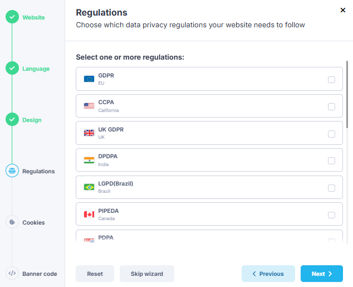Close the wizard with the X button
The width and height of the screenshot is (353, 287).
(343, 10)
